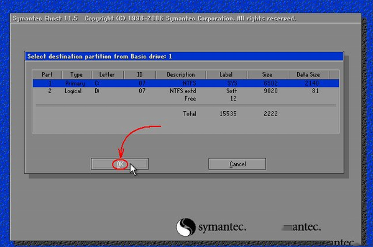The height and width of the screenshot is (247, 373).
Task: Select the Label column header
Action: click(226, 74)
